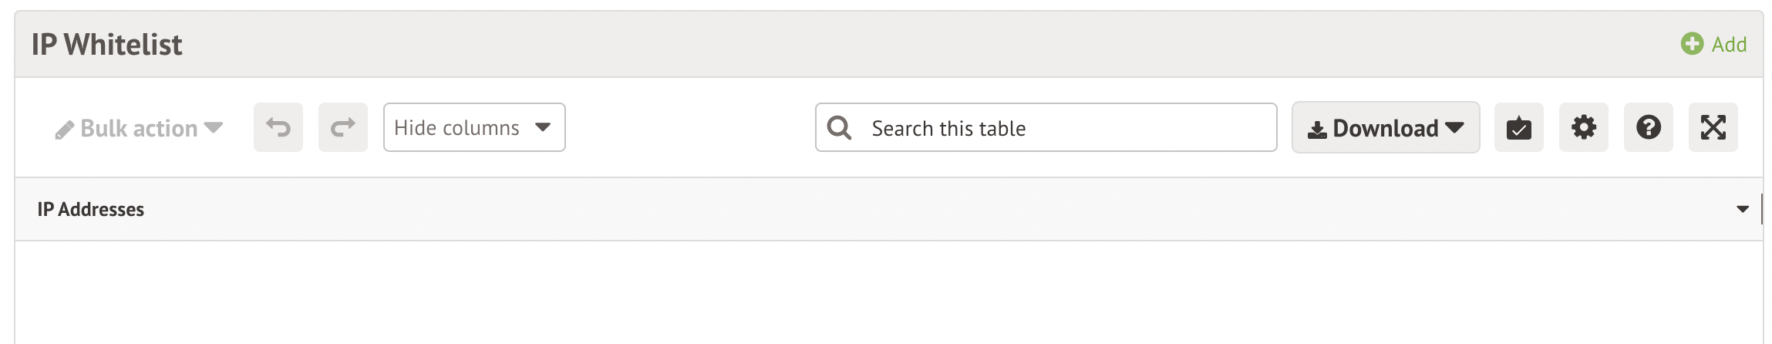Expand table to fullscreen with arrows icon

tap(1713, 127)
